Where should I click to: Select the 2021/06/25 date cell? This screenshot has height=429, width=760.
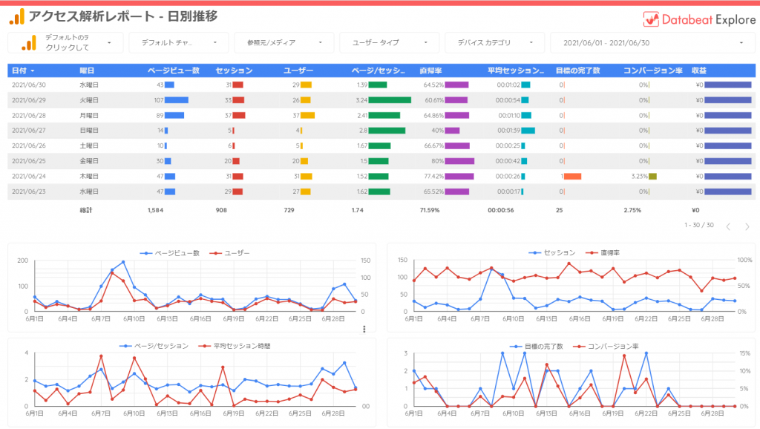pos(29,161)
